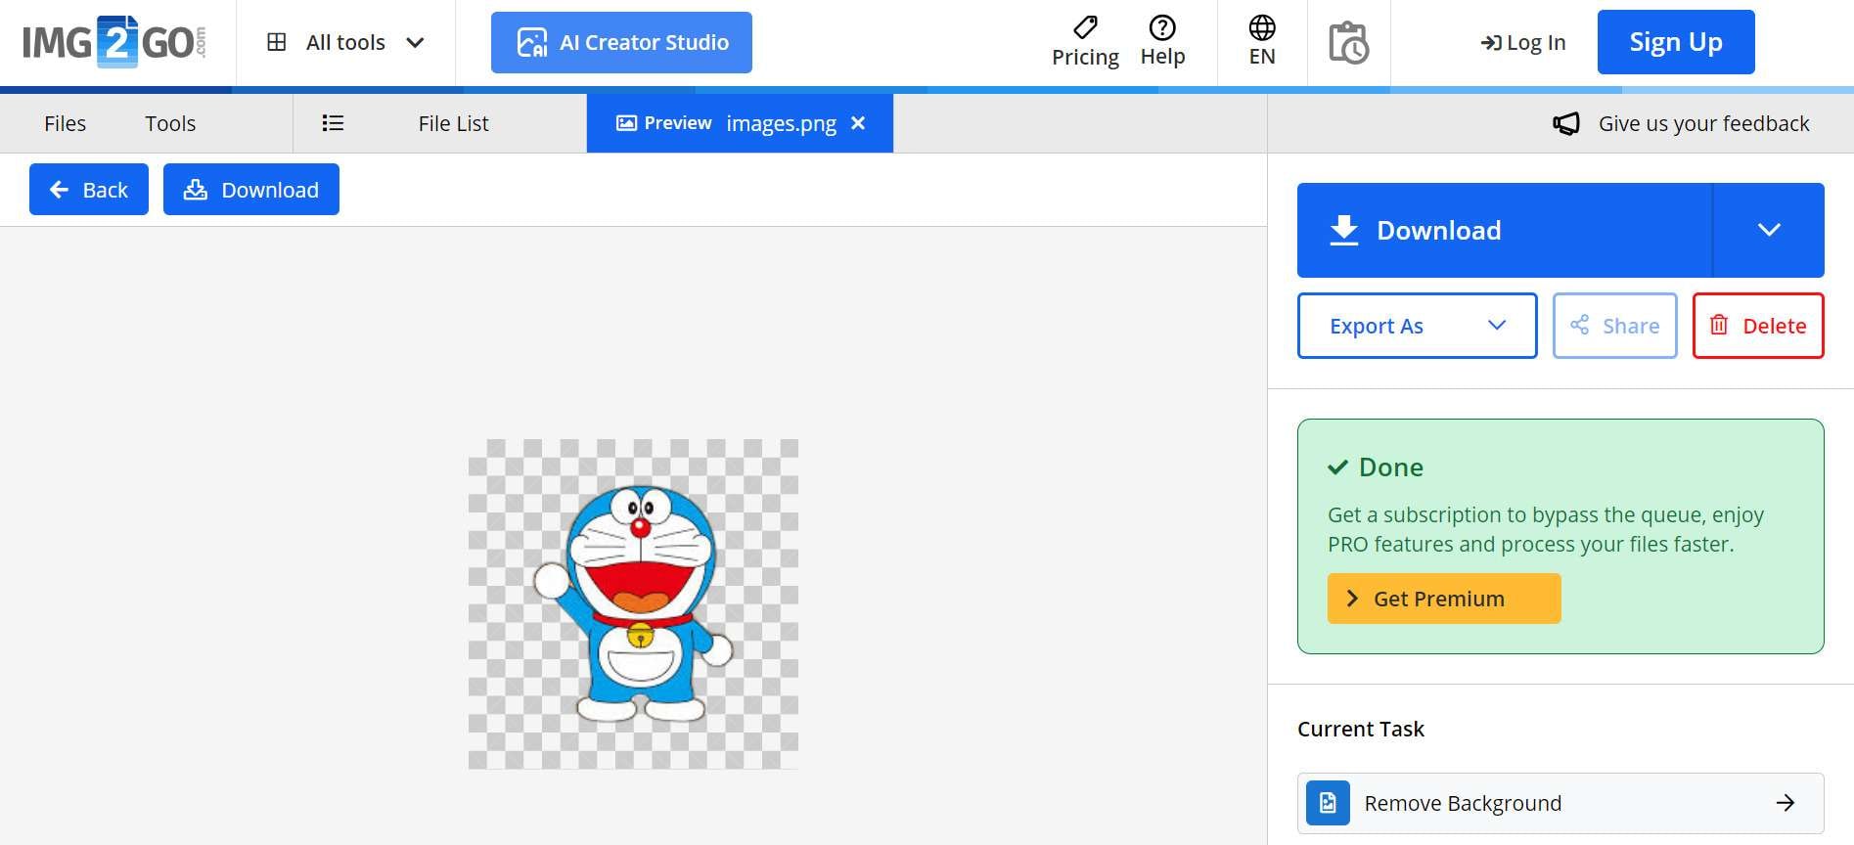Open the File List tab
Viewport: 1854px width, 845px height.
tap(453, 123)
